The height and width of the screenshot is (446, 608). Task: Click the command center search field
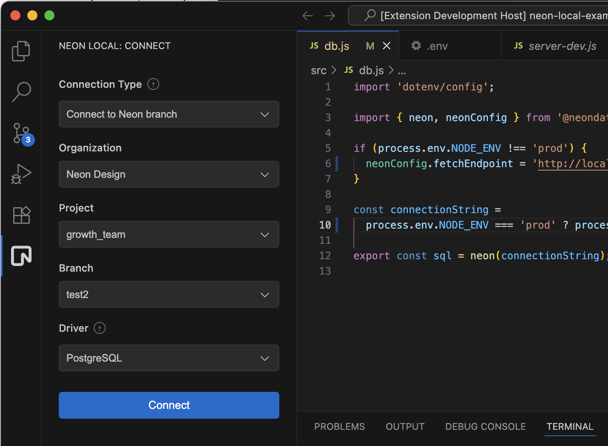tap(478, 16)
